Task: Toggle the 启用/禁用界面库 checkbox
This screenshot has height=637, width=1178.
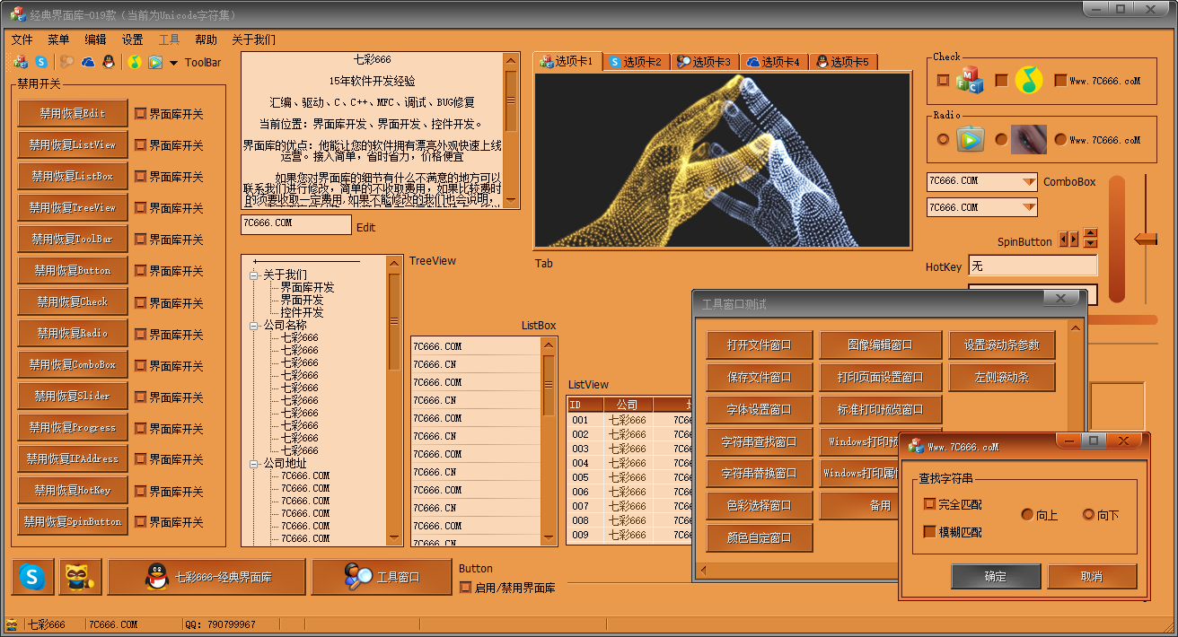Action: pos(465,588)
